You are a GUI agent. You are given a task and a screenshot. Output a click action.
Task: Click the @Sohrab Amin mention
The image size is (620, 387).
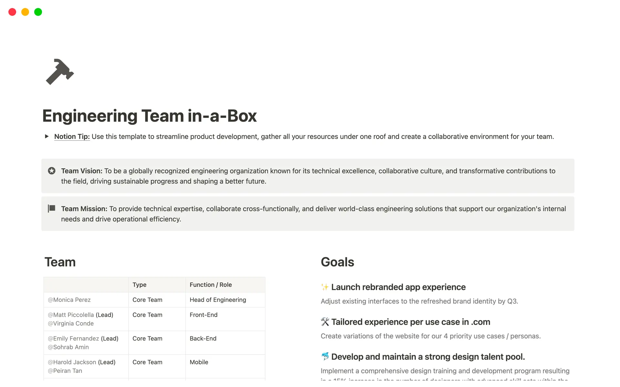pos(68,347)
